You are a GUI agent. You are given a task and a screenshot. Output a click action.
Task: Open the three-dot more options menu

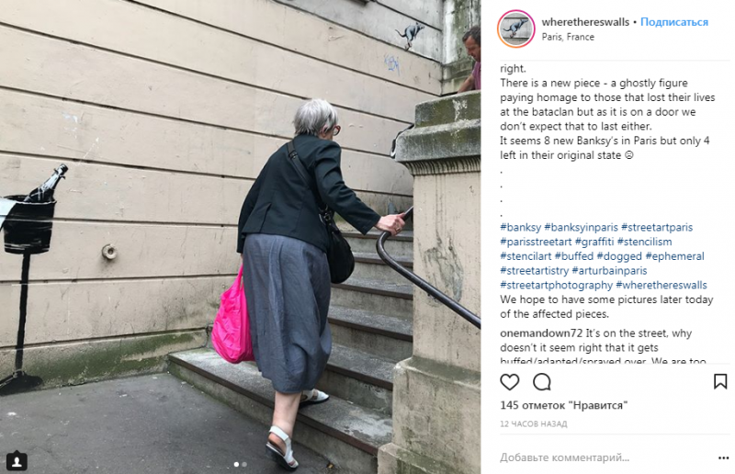(723, 458)
